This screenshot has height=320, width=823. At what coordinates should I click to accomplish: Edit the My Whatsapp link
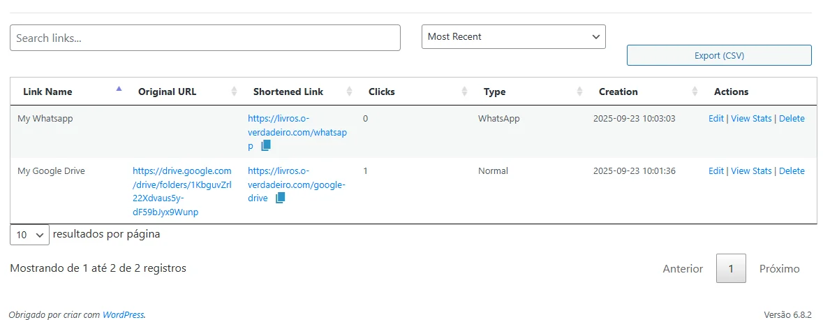click(x=716, y=118)
